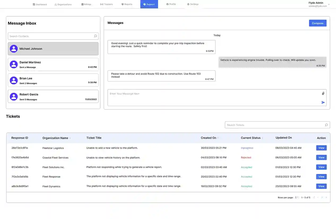
Task: Switch to the Dashboard tab
Action: tap(40, 4)
